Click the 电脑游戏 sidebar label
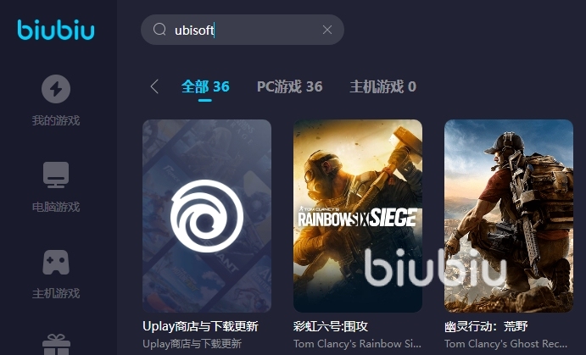The image size is (586, 355). point(56,207)
